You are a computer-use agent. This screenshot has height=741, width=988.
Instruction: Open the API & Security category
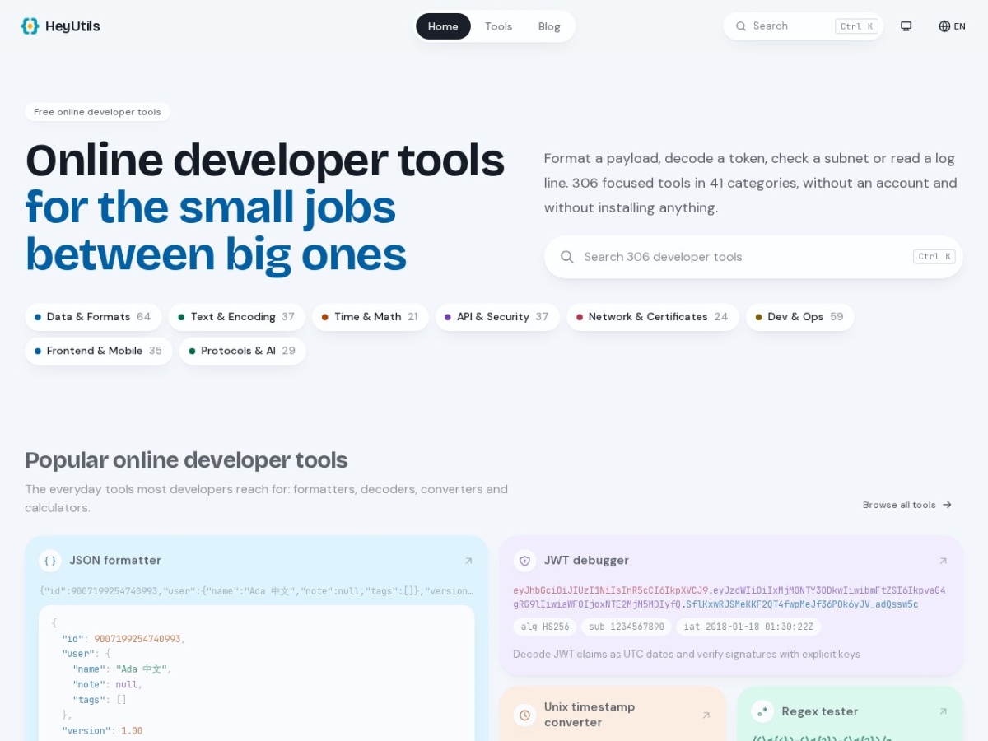[497, 317]
